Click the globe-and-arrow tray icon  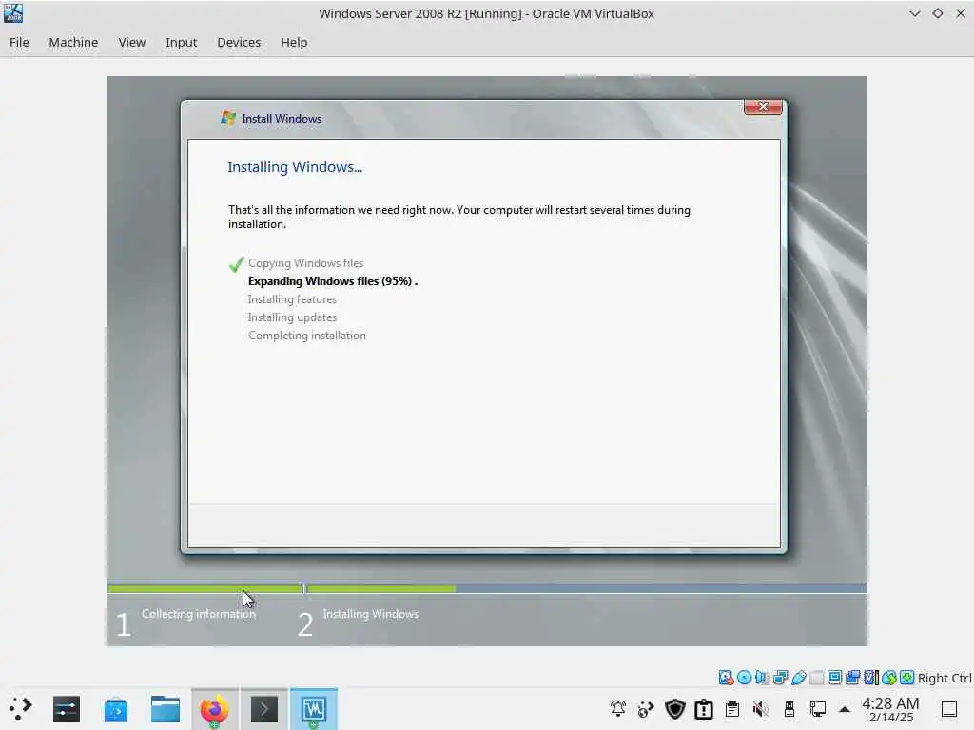click(x=646, y=709)
